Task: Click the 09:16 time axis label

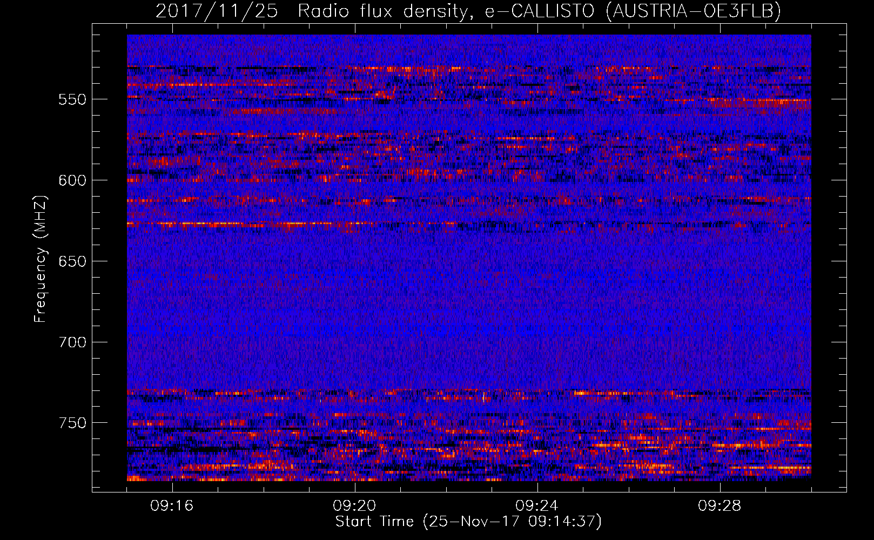Action: (172, 506)
